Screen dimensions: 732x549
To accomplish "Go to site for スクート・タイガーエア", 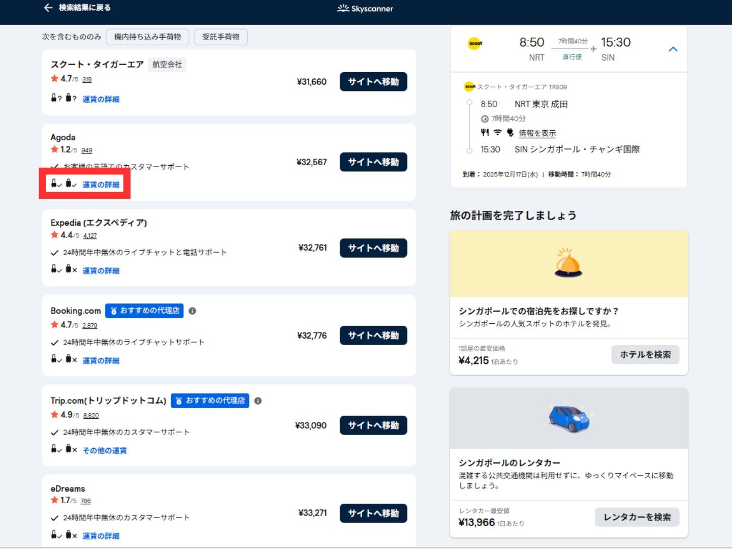I will click(373, 82).
